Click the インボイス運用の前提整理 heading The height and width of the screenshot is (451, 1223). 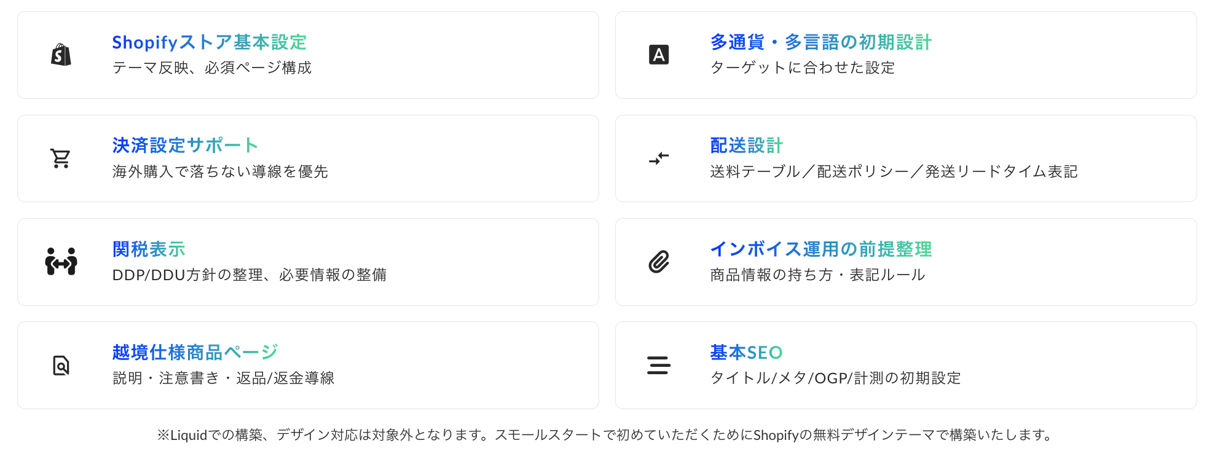(820, 249)
